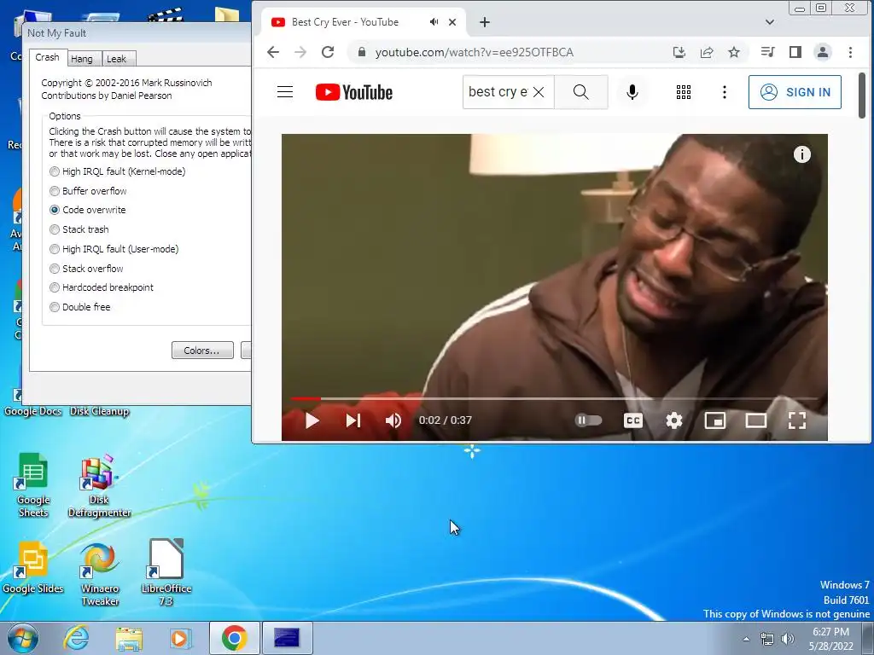Show video info cards icon

[x=802, y=154]
